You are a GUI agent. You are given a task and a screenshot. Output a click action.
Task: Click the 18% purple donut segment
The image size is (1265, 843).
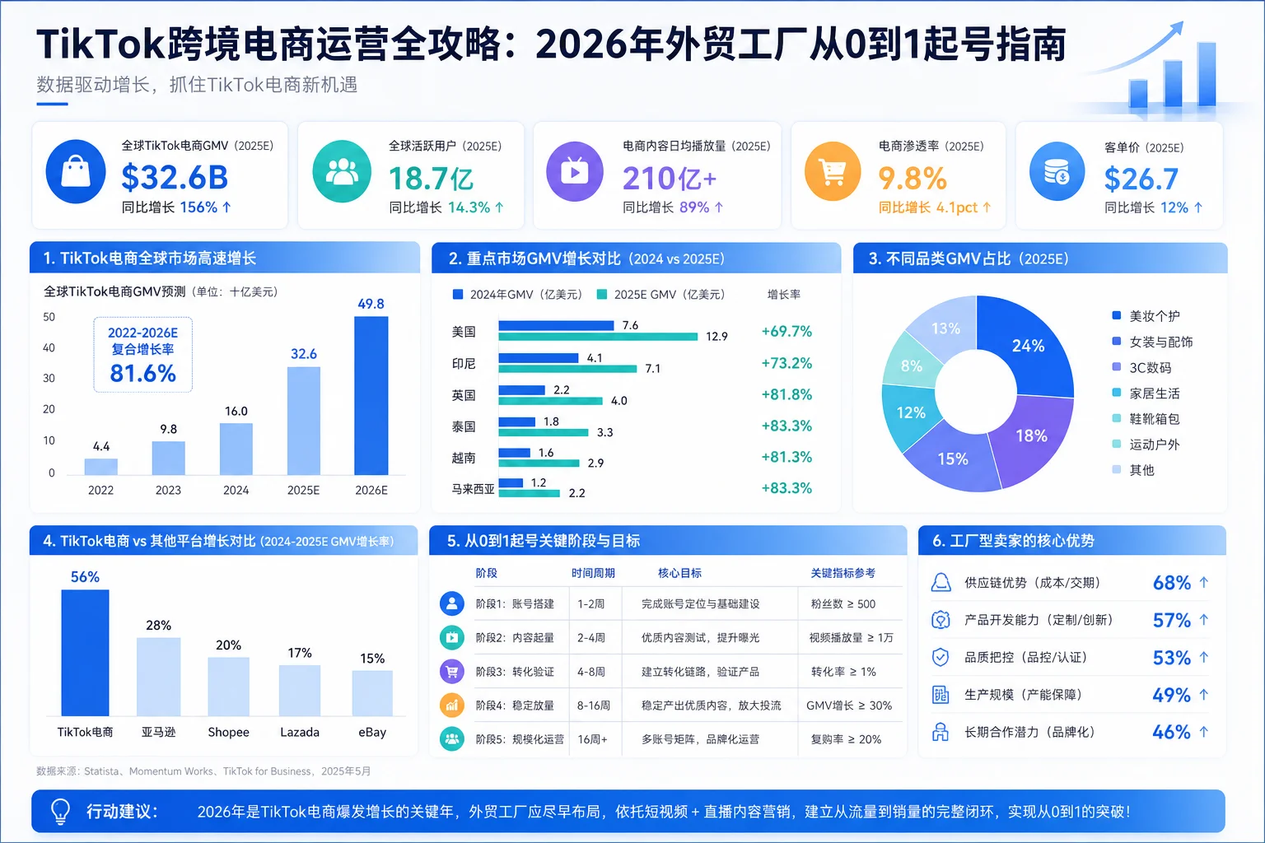pyautogui.click(x=1031, y=435)
